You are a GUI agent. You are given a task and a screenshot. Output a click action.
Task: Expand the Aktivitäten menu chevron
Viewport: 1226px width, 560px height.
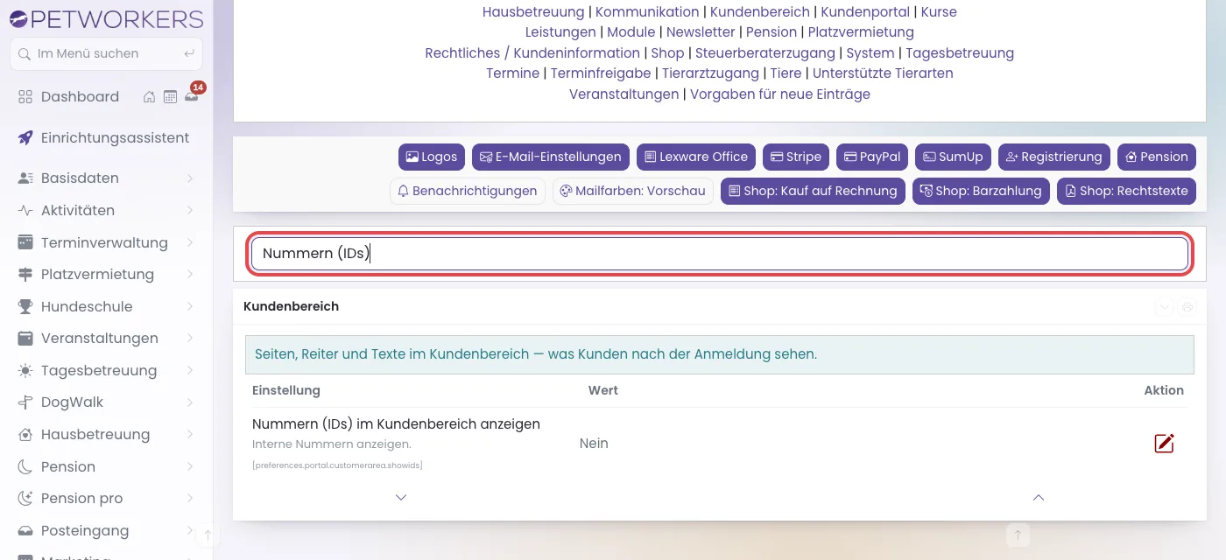(190, 210)
